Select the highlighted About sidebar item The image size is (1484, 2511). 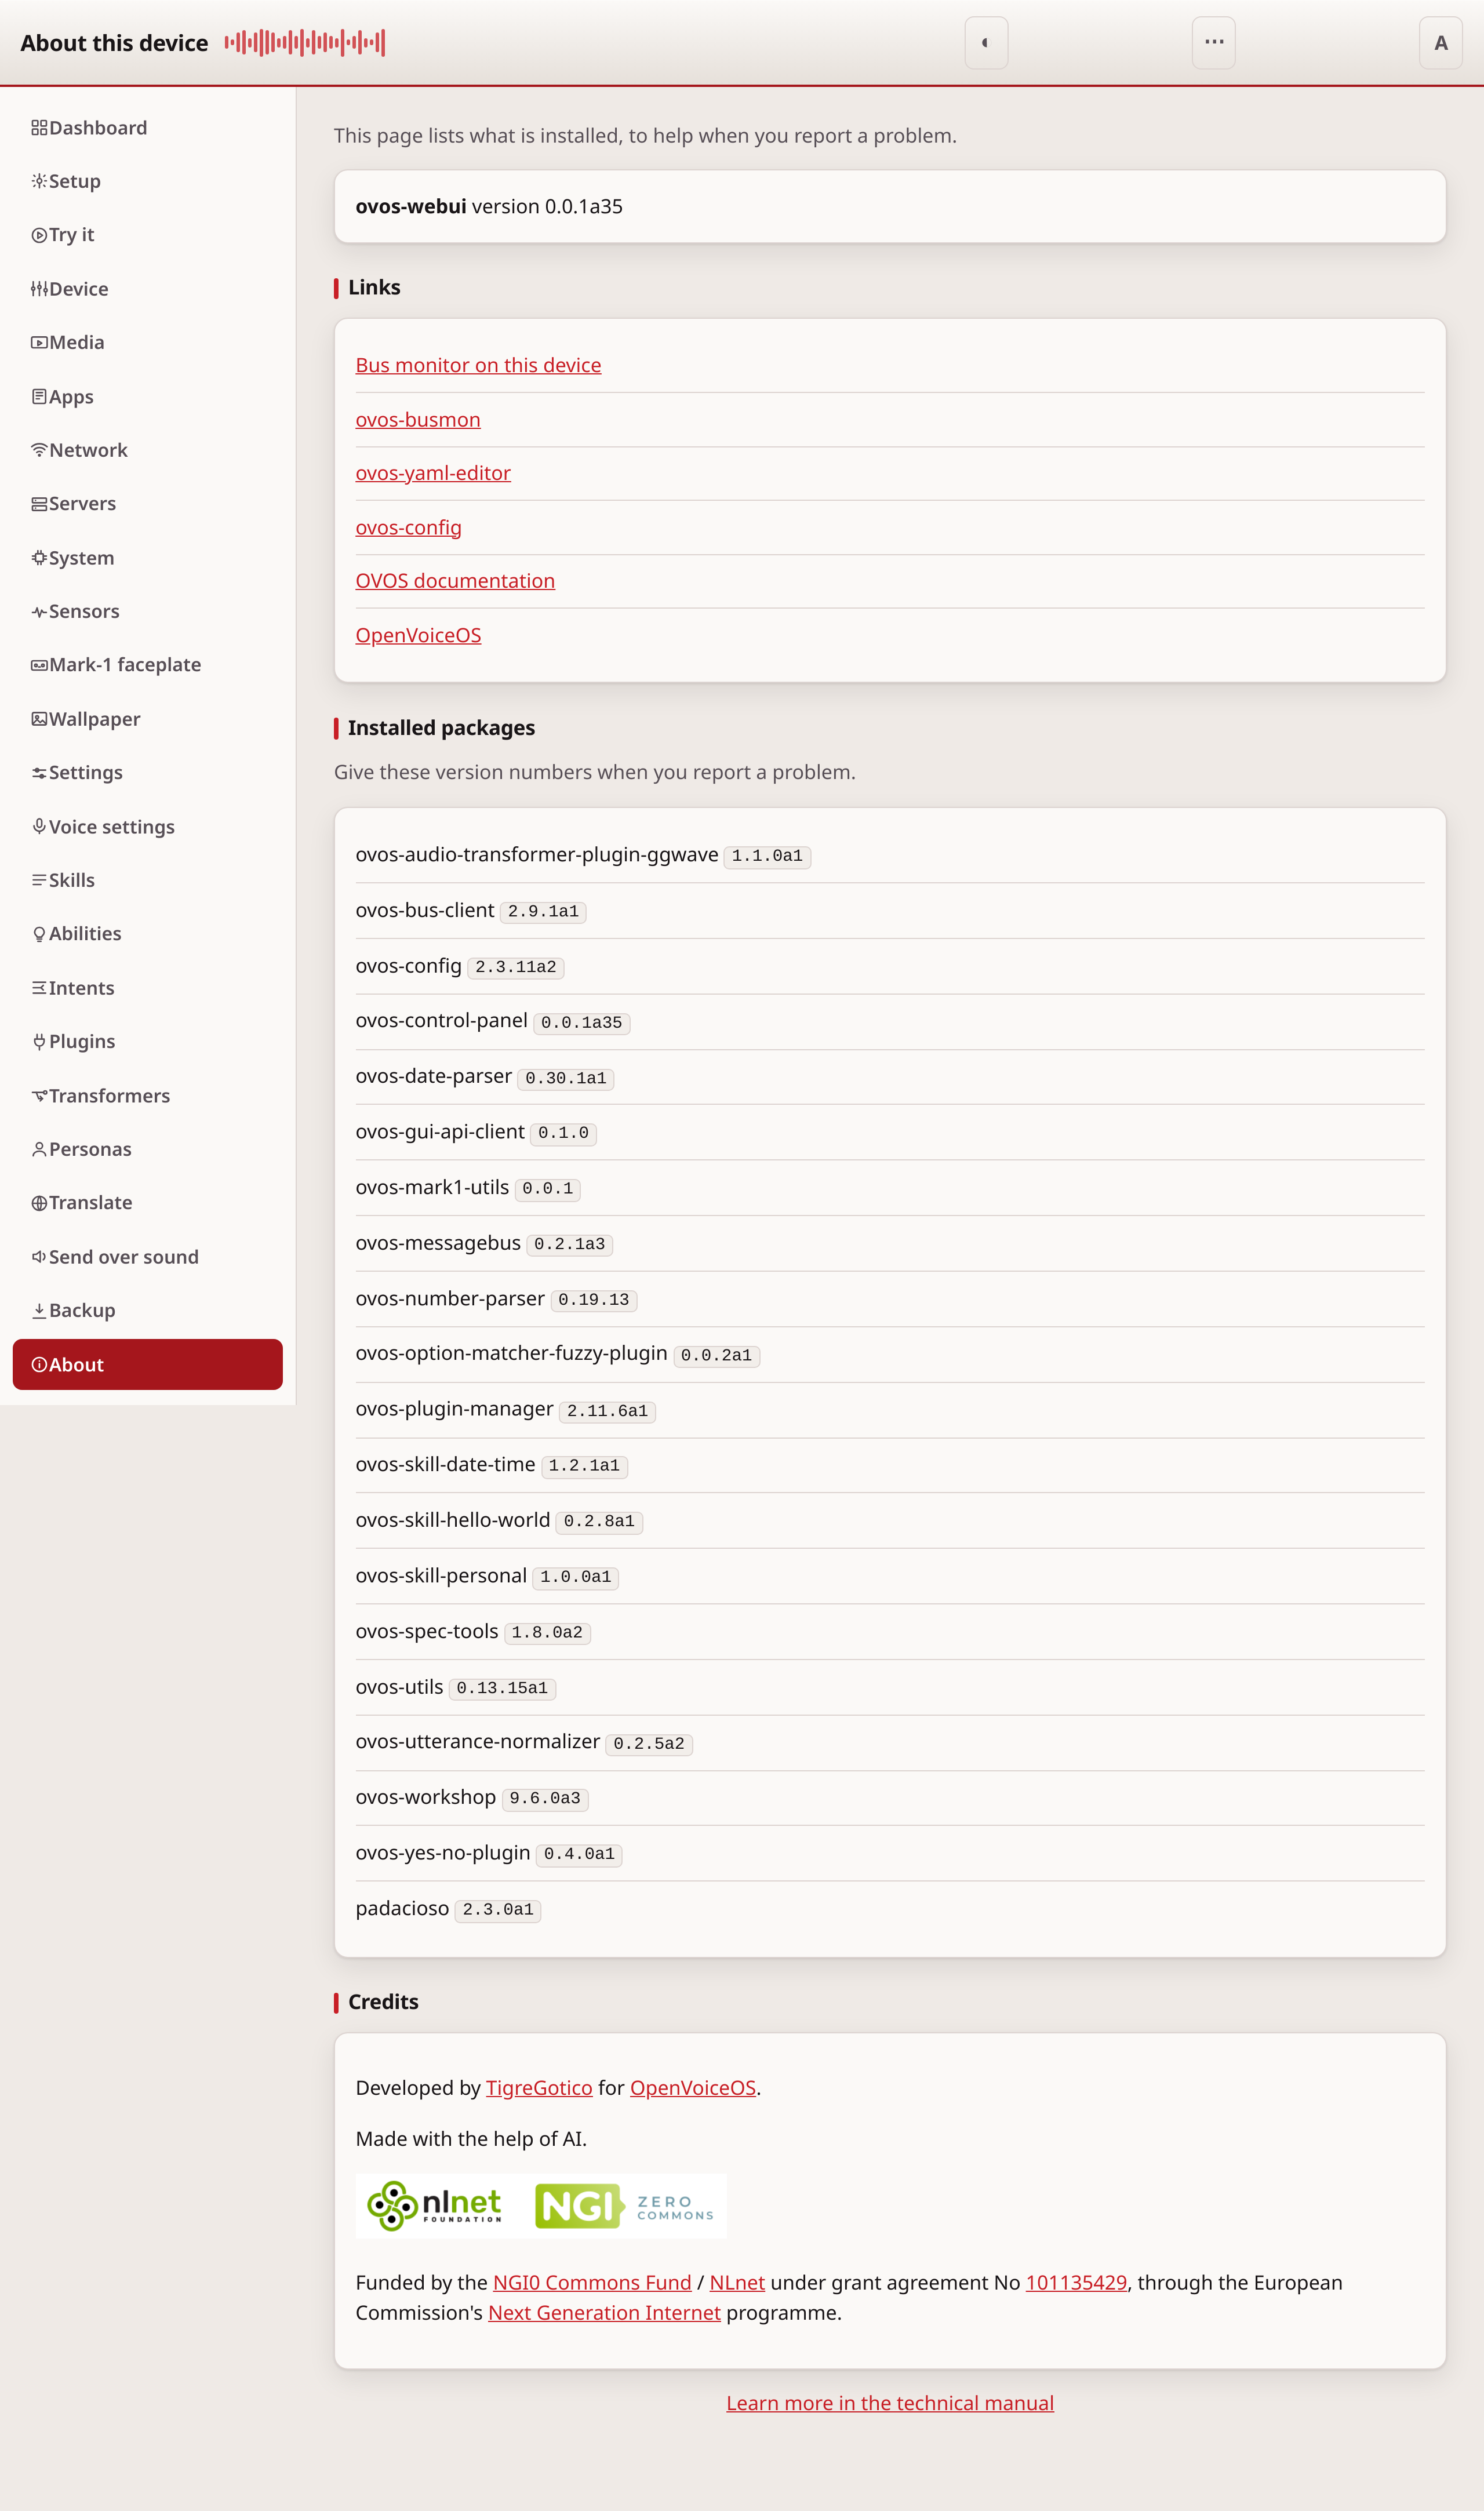click(147, 1364)
